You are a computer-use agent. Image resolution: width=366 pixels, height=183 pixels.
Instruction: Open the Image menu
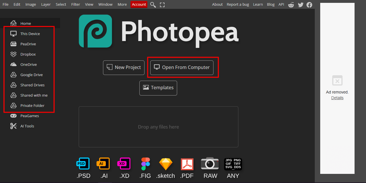point(31,5)
